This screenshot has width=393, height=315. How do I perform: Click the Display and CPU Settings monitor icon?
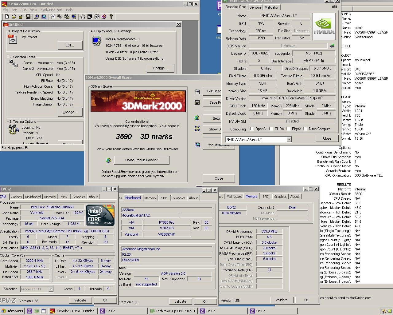click(x=97, y=41)
